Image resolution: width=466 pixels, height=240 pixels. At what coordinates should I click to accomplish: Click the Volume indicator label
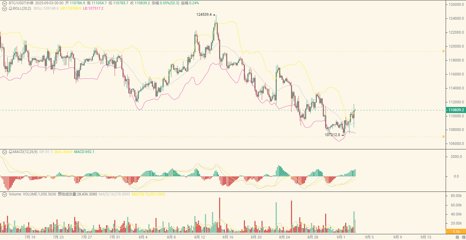click(15, 194)
